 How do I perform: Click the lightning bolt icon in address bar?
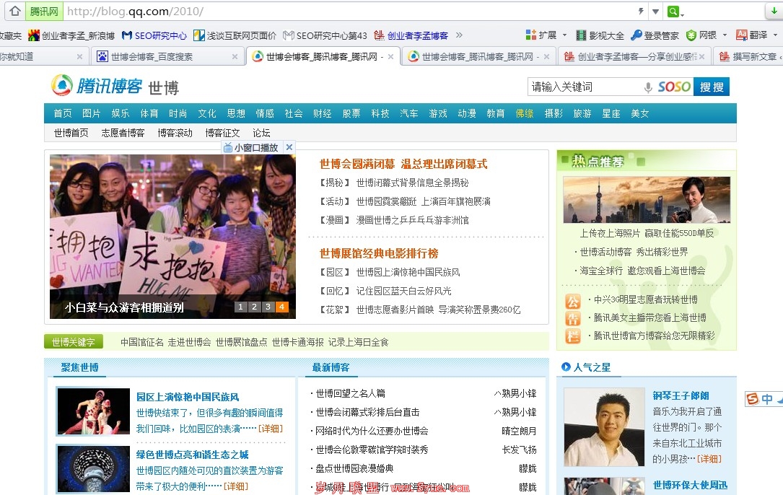pyautogui.click(x=641, y=11)
